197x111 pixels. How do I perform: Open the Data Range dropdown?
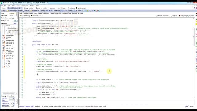click(17, 16)
